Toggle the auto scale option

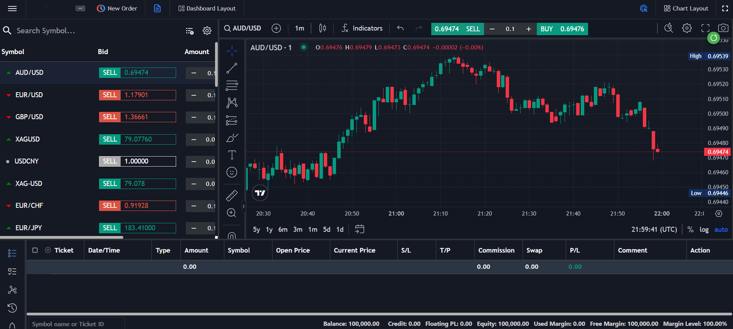pos(721,230)
